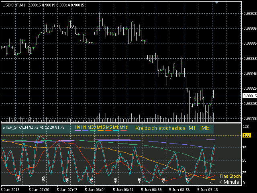257x193 pixels.
Task: Click the USDCHF,M1 symbol title
Action: 14,5
